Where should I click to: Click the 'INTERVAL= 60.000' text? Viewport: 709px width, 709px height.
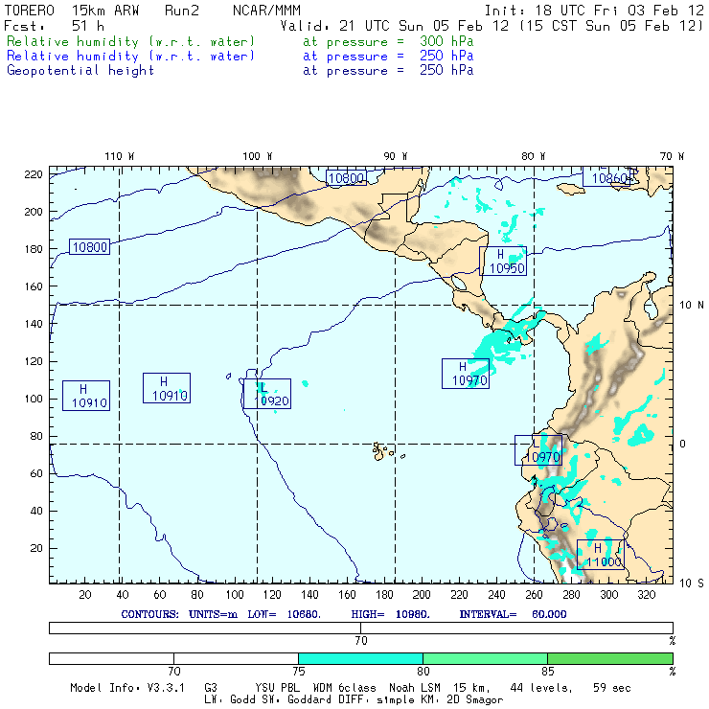[513, 614]
